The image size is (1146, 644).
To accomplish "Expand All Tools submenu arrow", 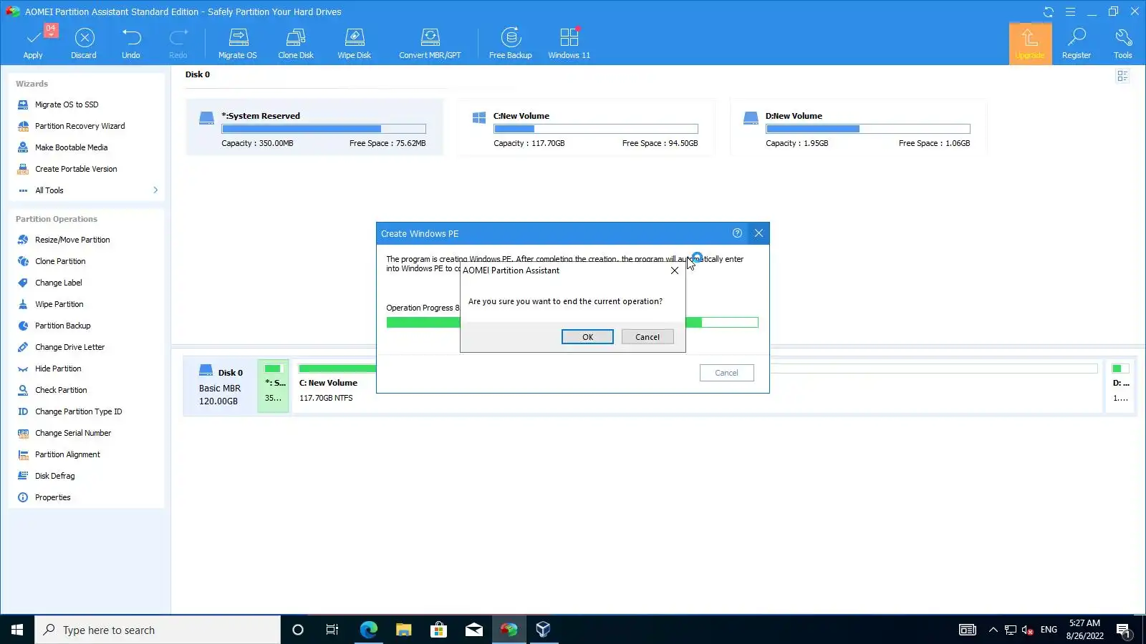I will (x=155, y=190).
